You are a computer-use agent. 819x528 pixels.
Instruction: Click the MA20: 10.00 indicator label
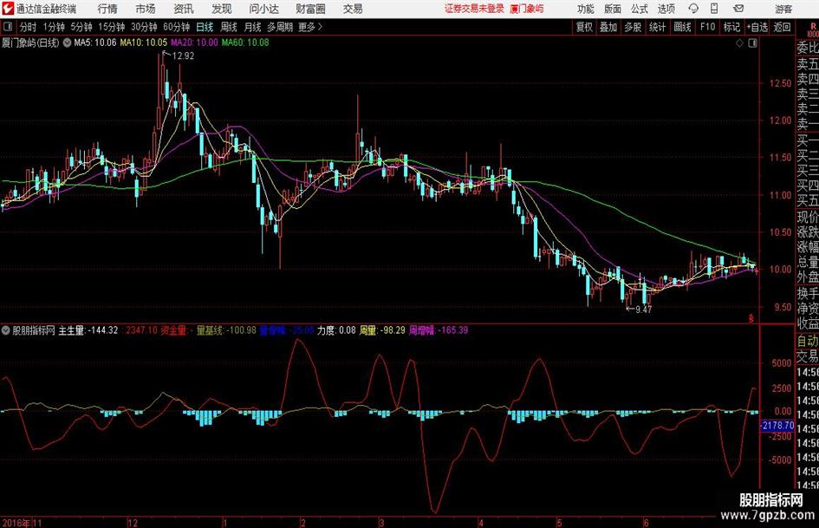(x=194, y=42)
